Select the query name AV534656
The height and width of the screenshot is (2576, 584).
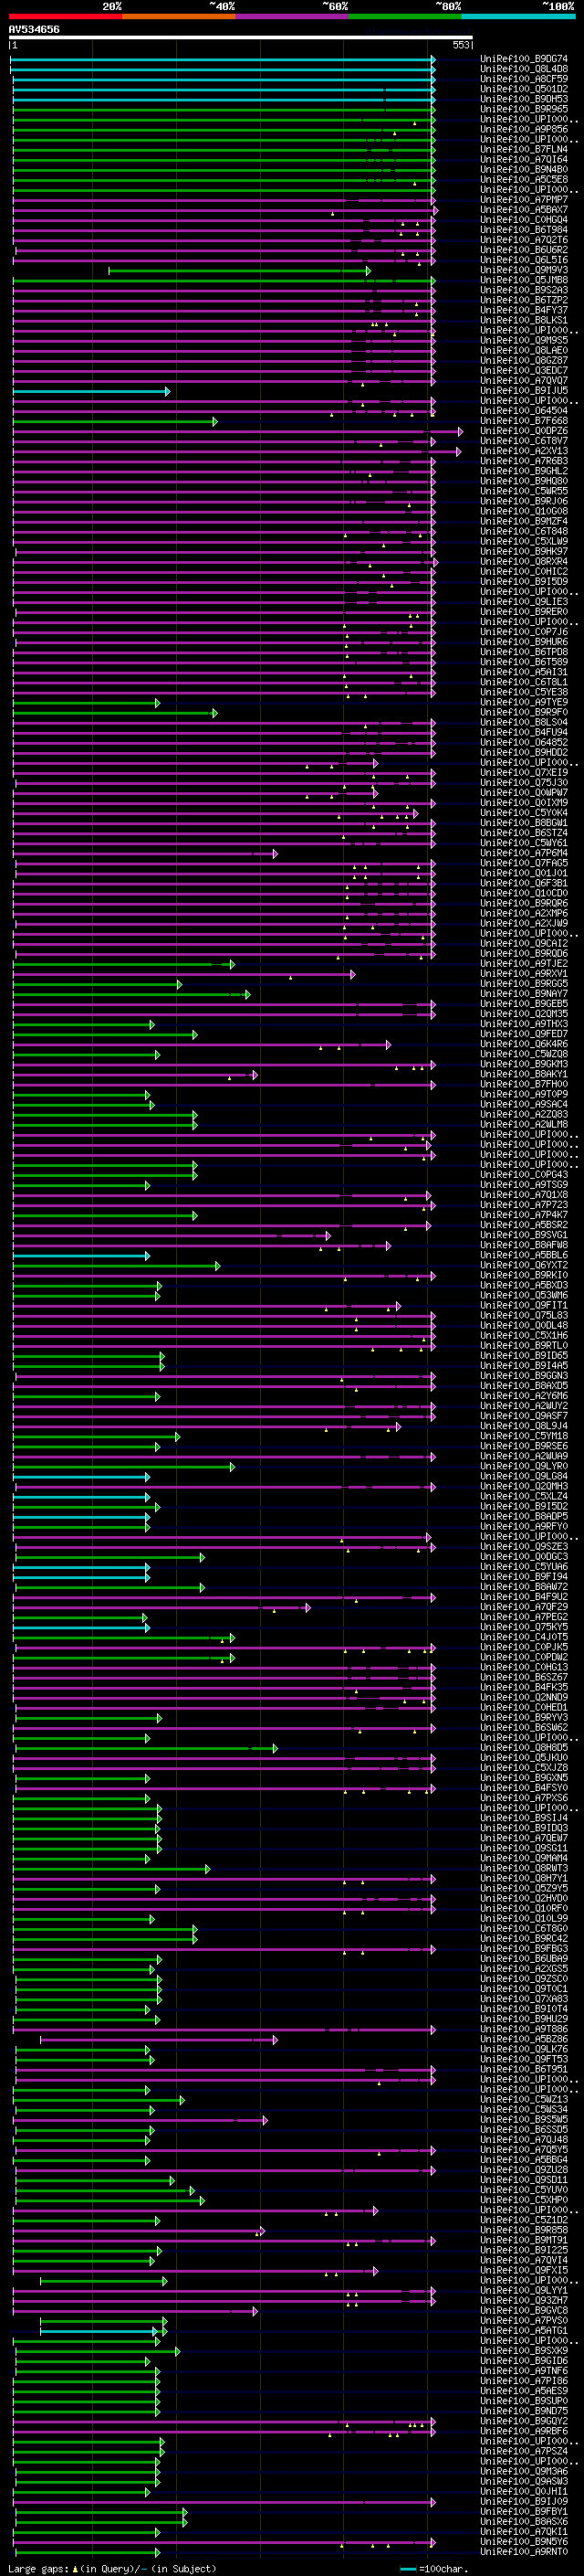34,30
